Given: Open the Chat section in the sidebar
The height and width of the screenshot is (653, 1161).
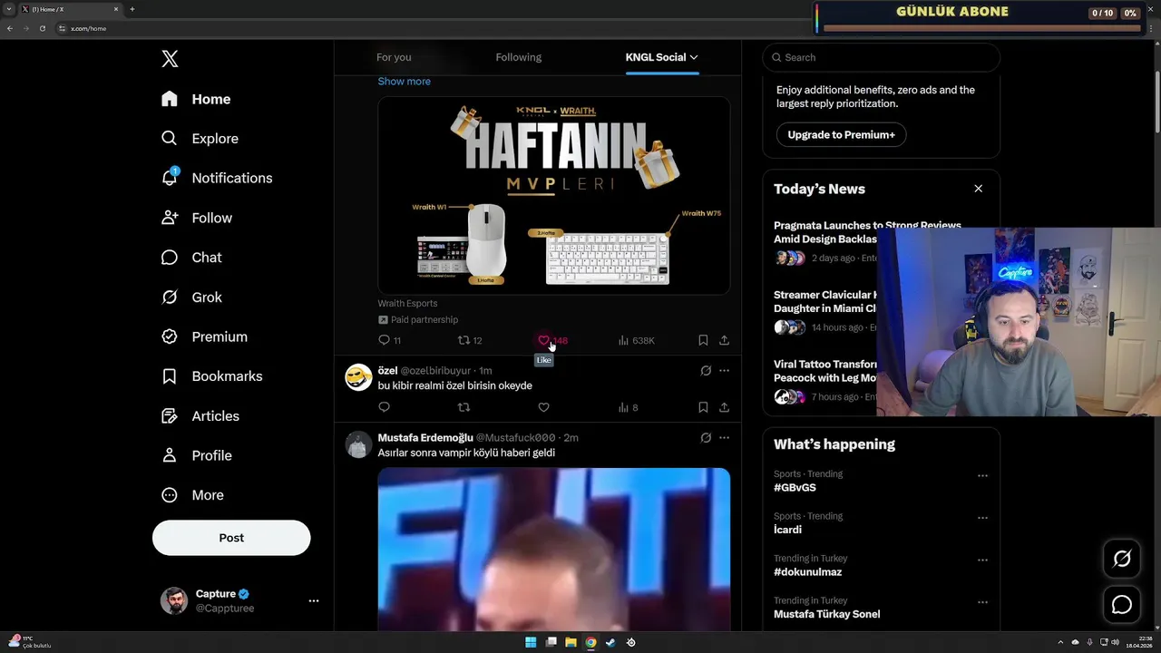Looking at the screenshot, I should click(190, 258).
